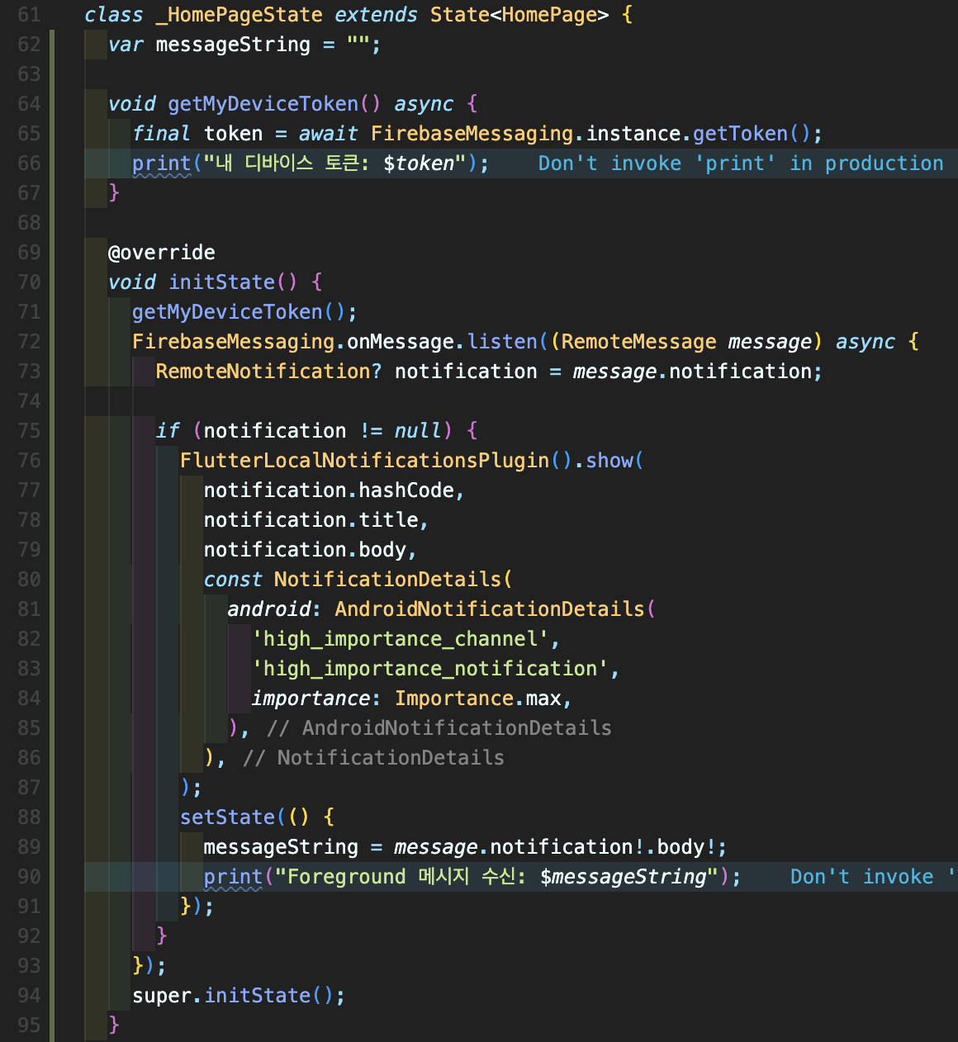
Task: Click messageString assignment on line 89
Action: pos(281,847)
